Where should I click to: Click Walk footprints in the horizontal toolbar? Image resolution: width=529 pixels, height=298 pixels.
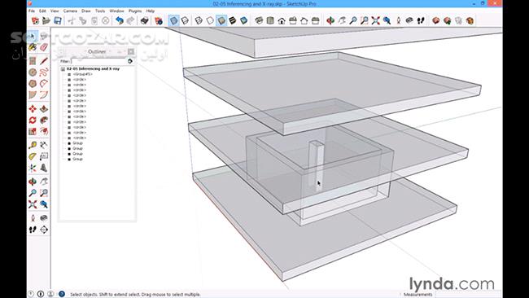tap(421, 20)
